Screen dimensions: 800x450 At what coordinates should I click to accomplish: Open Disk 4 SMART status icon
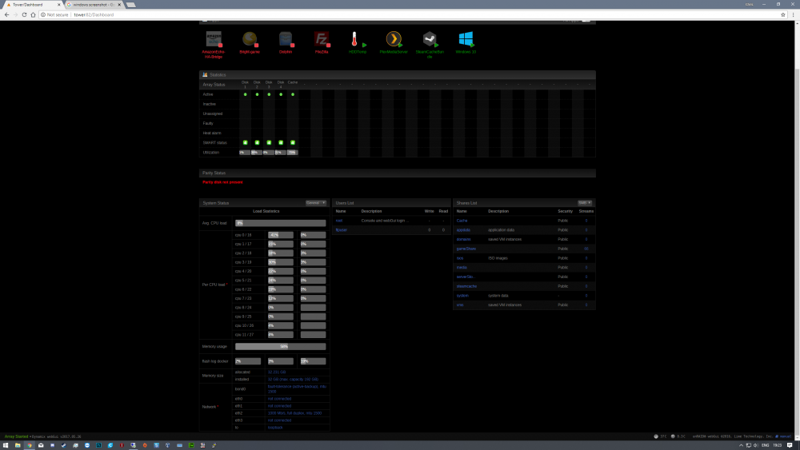click(281, 143)
